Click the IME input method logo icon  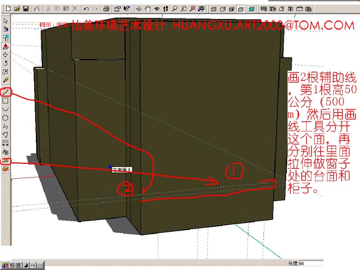coord(5,265)
